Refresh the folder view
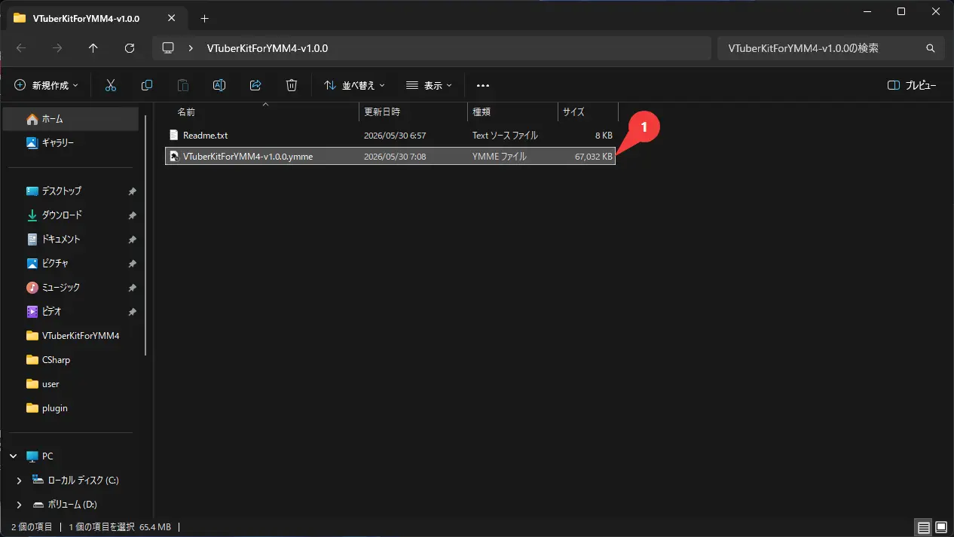The width and height of the screenshot is (954, 537). click(130, 47)
